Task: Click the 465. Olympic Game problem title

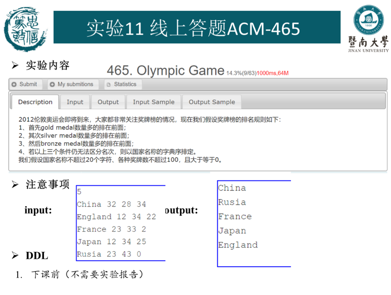Action: [165, 71]
